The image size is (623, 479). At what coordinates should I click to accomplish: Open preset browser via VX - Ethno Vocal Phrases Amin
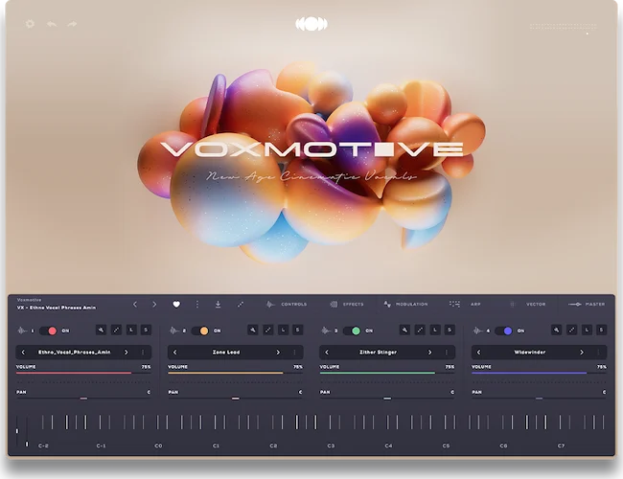[x=56, y=308]
